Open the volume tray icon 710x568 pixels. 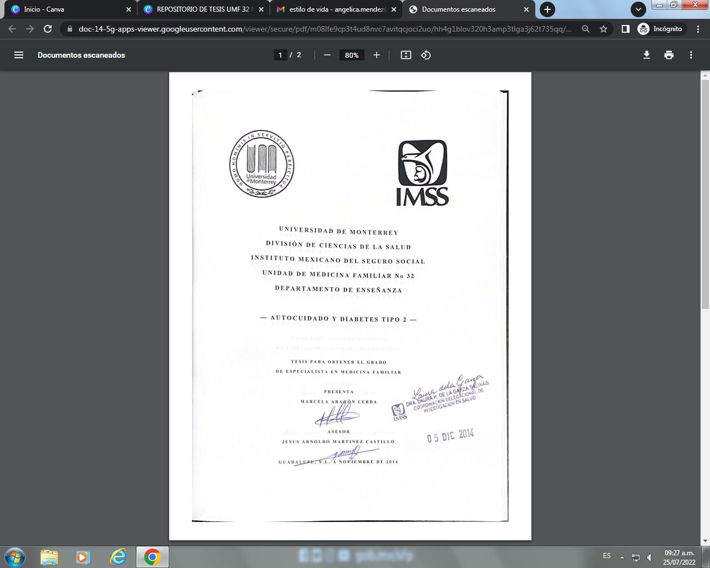[x=650, y=557]
